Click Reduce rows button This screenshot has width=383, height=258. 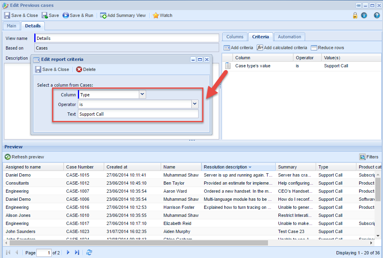click(327, 48)
